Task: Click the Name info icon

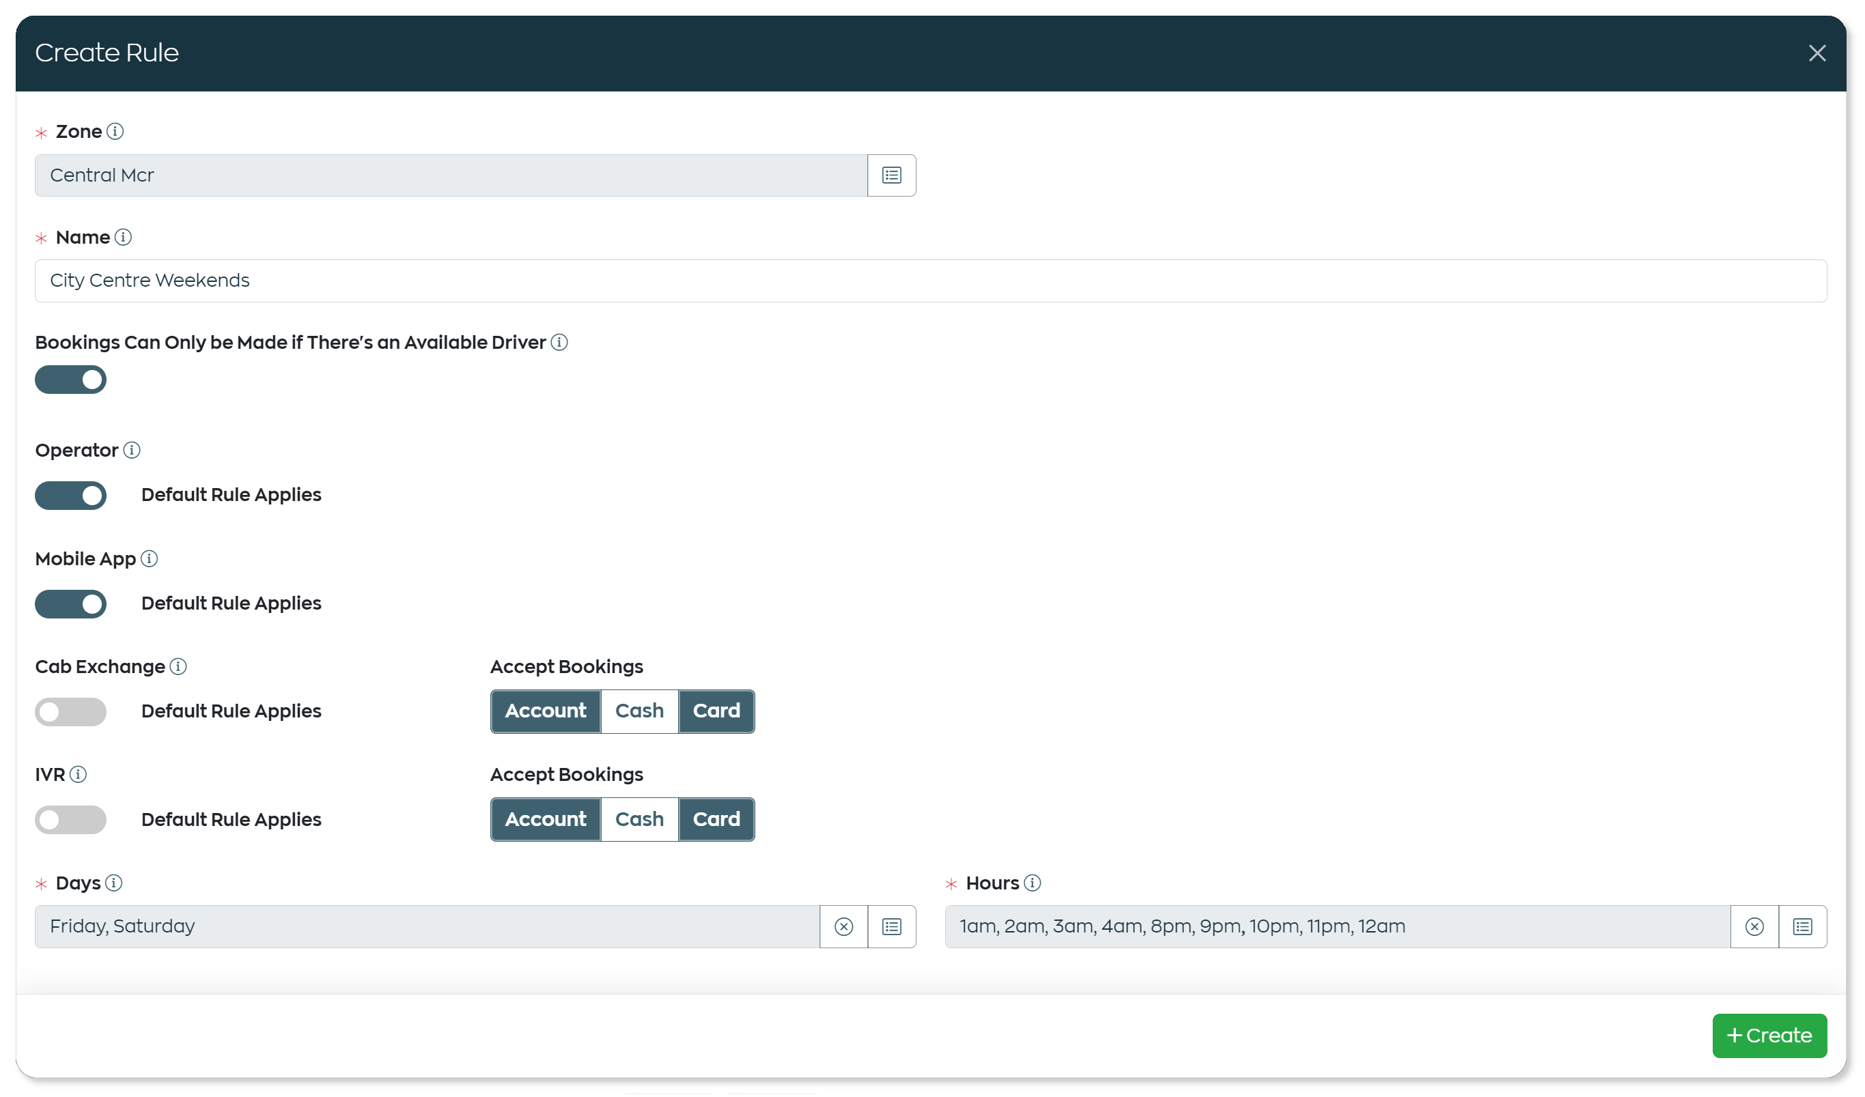Action: point(124,238)
